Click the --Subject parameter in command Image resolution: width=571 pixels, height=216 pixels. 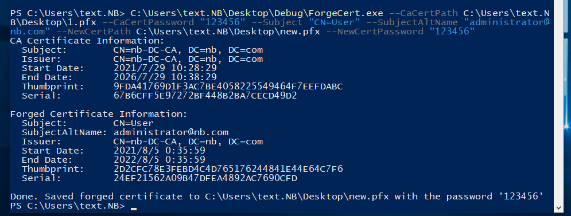pyautogui.click(x=277, y=22)
